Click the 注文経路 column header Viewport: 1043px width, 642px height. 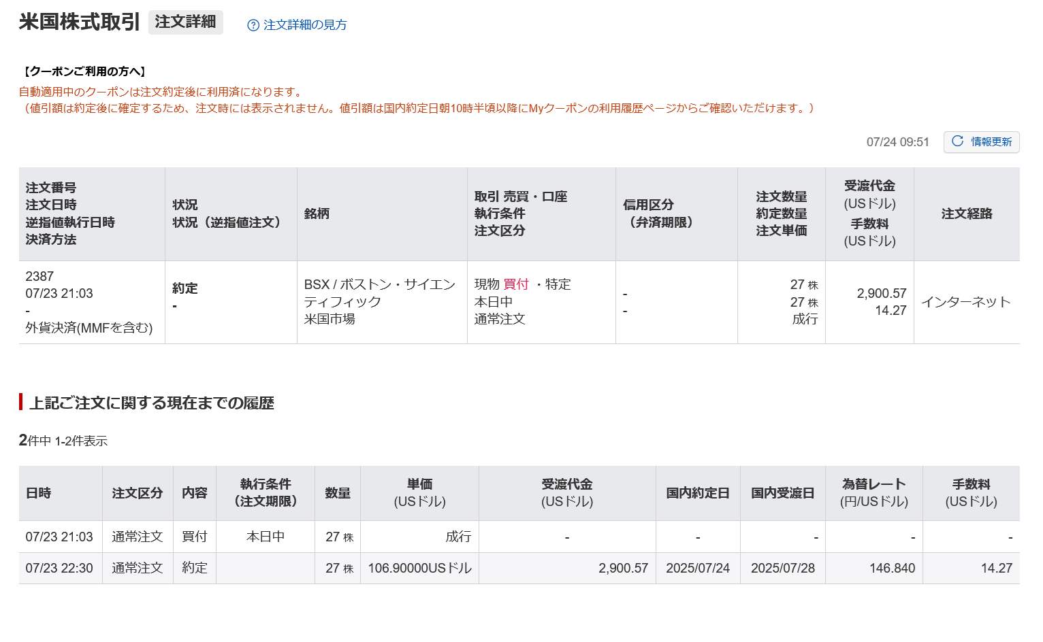967,214
